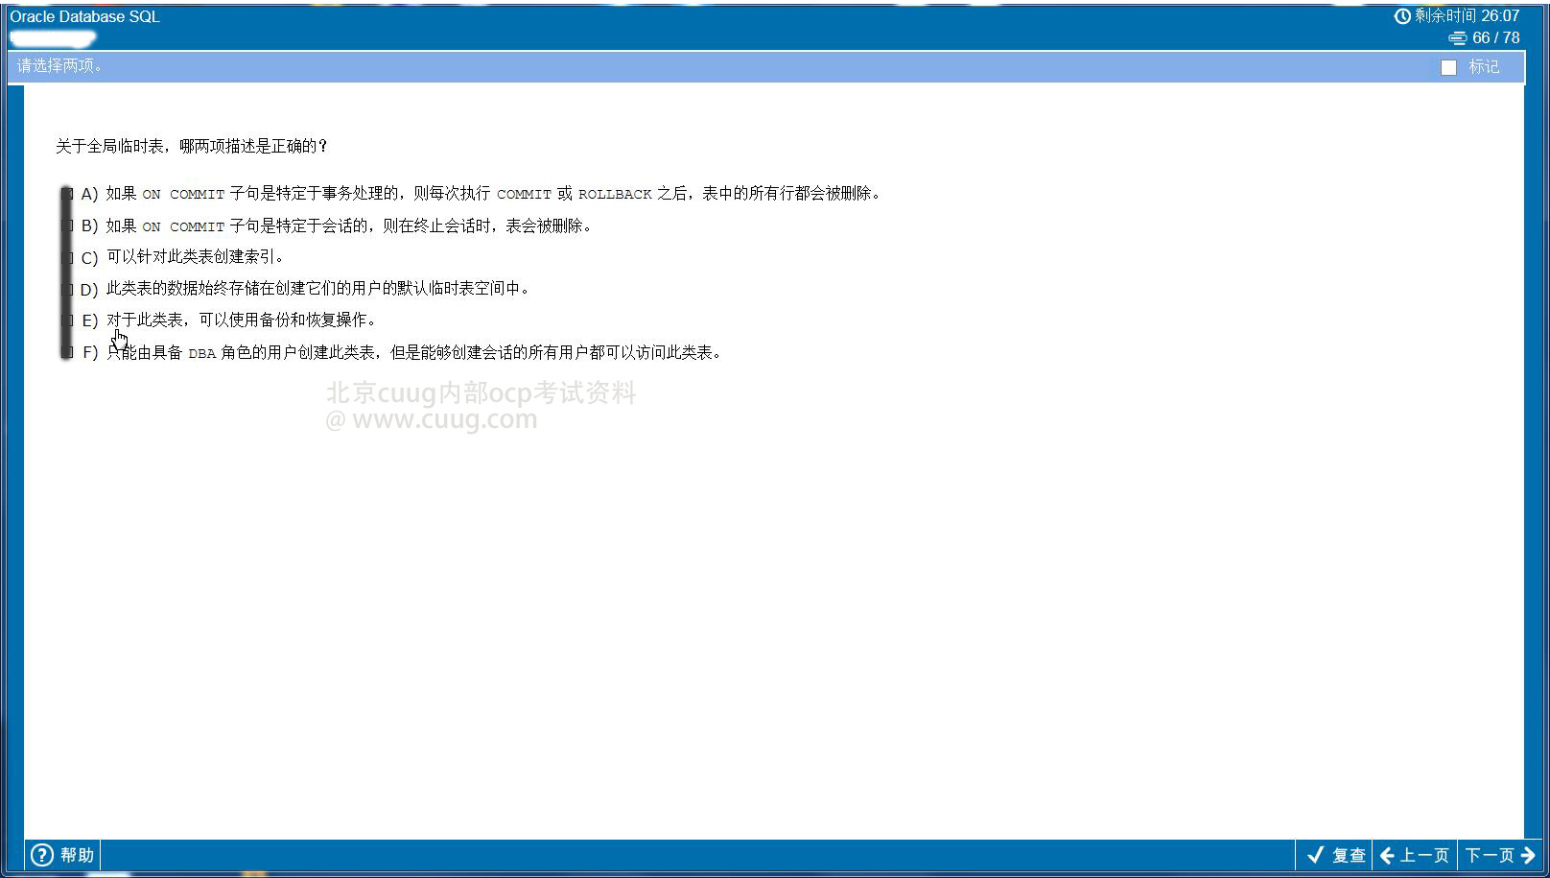Click the 66 / 78 question counter text
1550x878 pixels.
pos(1496,38)
